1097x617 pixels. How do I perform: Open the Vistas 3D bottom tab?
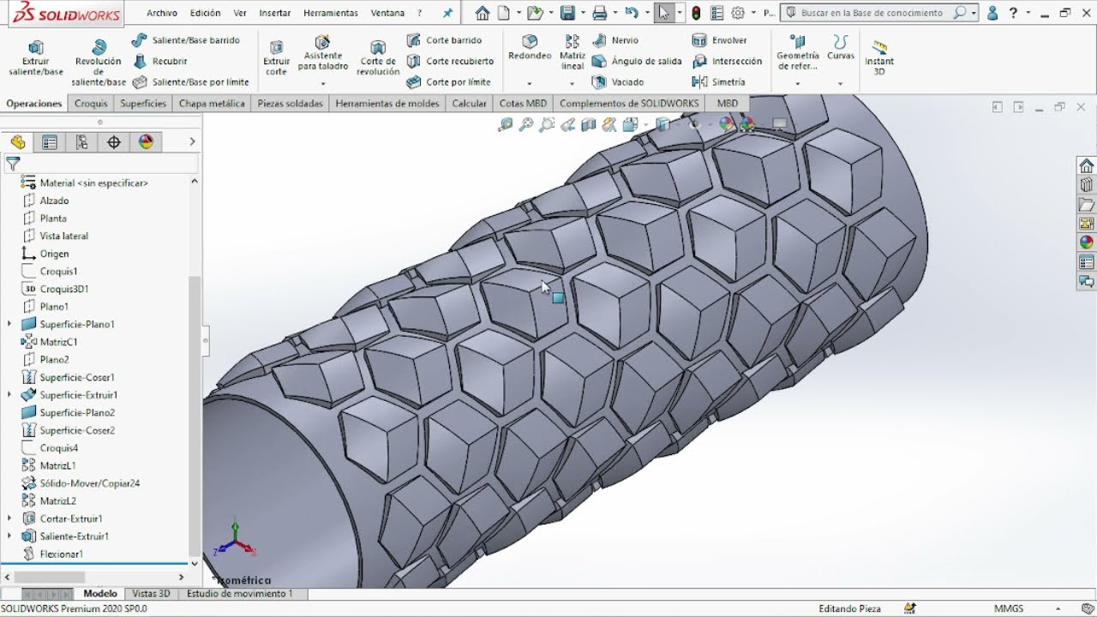pos(151,593)
